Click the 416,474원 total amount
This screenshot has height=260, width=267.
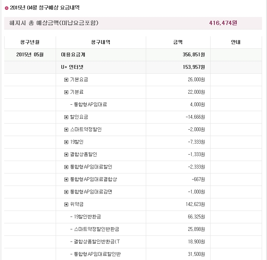tap(223, 23)
